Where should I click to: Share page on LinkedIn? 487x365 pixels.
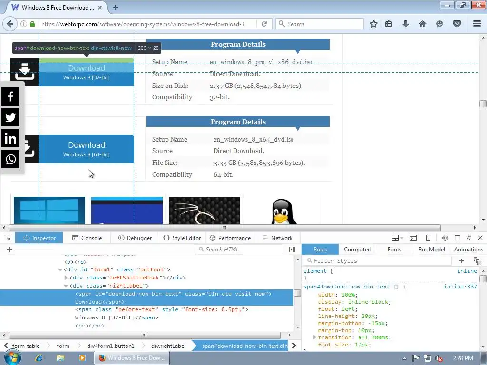click(10, 138)
